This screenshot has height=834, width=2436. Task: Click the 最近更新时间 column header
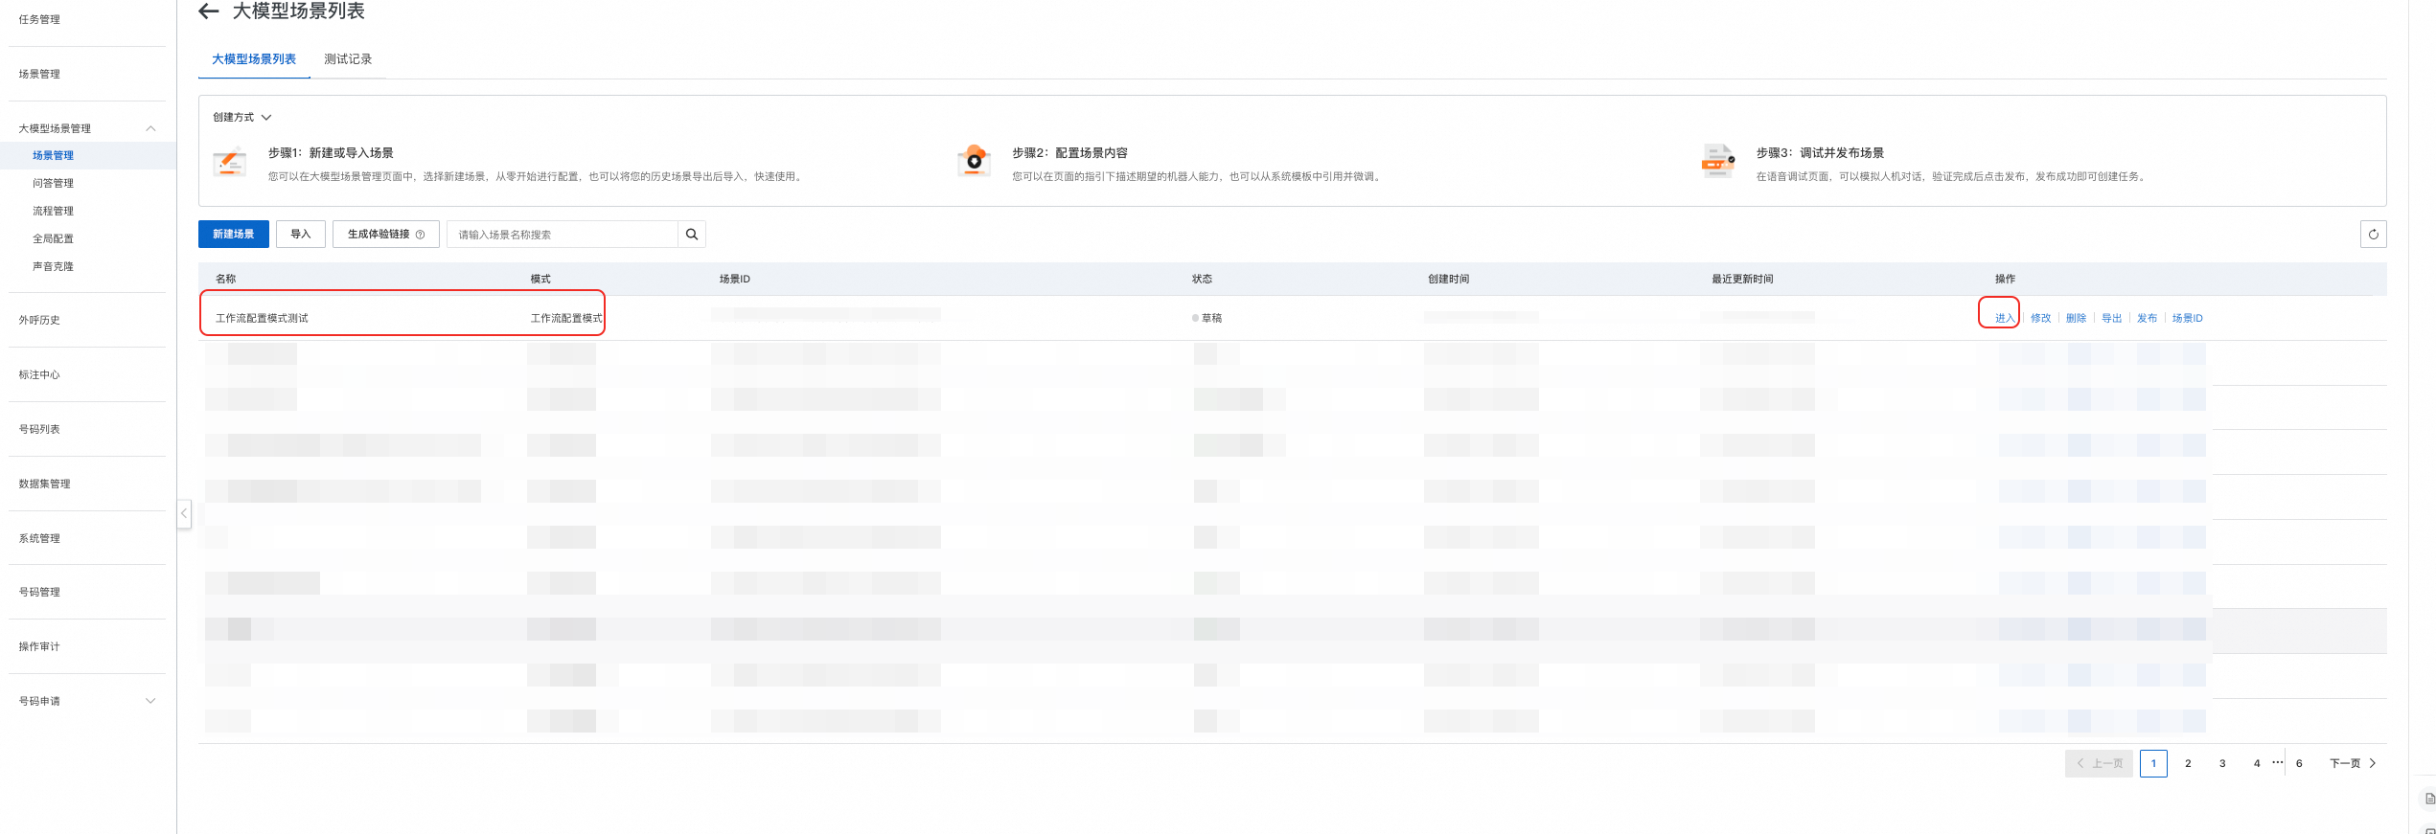pyautogui.click(x=1742, y=279)
